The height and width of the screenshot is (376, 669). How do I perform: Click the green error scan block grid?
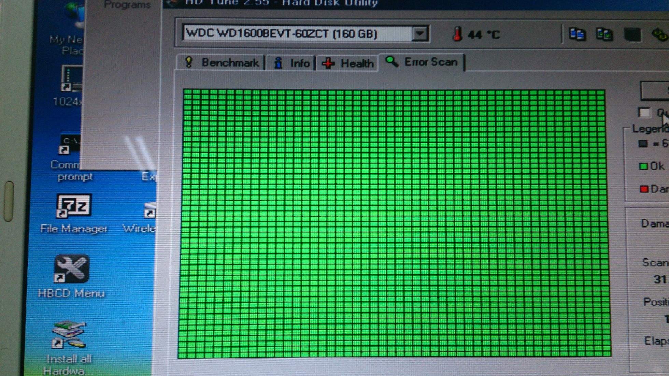pos(394,223)
